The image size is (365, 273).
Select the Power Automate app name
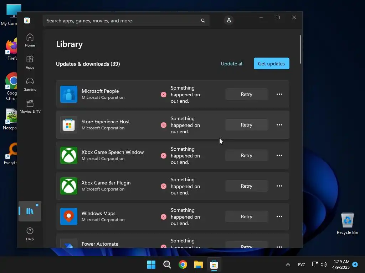[100, 244]
